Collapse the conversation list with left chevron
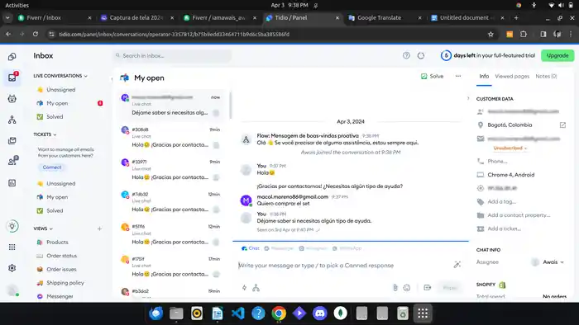The height and width of the screenshot is (325, 579). [x=112, y=78]
